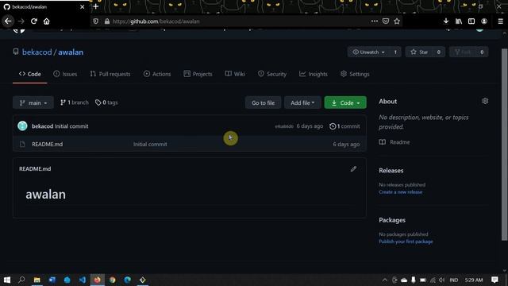
Task: Open the Unwatch dropdown
Action: tap(369, 52)
